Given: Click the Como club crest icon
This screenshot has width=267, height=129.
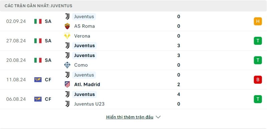Looking at the screenshot, I should pos(67,65).
